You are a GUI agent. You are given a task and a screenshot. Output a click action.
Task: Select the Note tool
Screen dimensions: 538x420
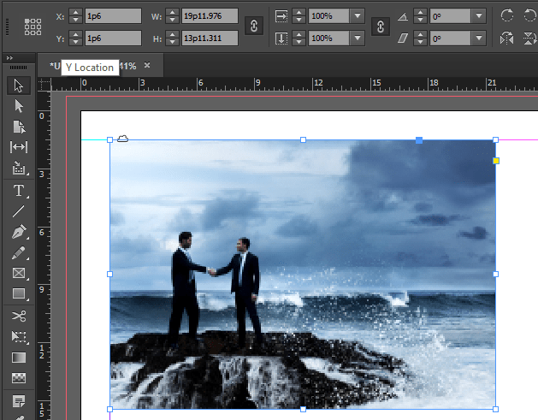(19, 401)
